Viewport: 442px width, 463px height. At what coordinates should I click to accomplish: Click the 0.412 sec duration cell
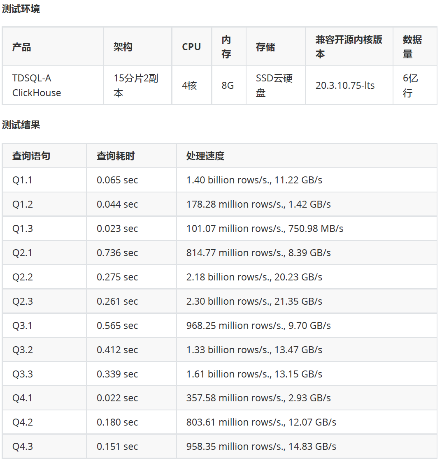[x=131, y=350]
